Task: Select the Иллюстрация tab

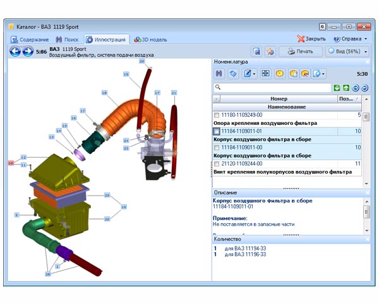Action: pyautogui.click(x=107, y=40)
